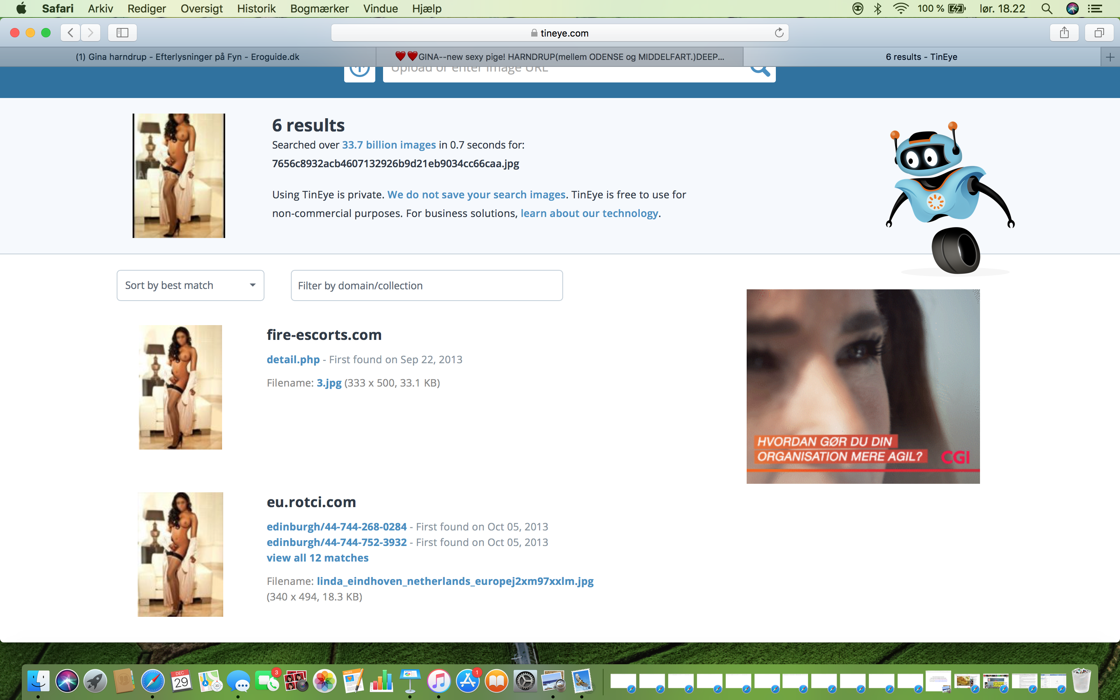Click the CGI advertisement banner
This screenshot has width=1120, height=700.
pos(863,387)
